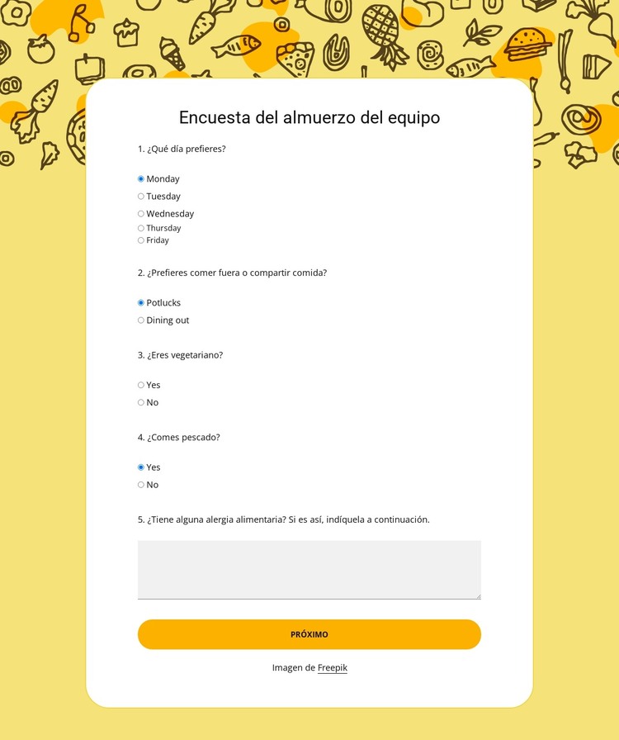Select the Potlucks option
This screenshot has height=740, width=619.
click(x=141, y=303)
